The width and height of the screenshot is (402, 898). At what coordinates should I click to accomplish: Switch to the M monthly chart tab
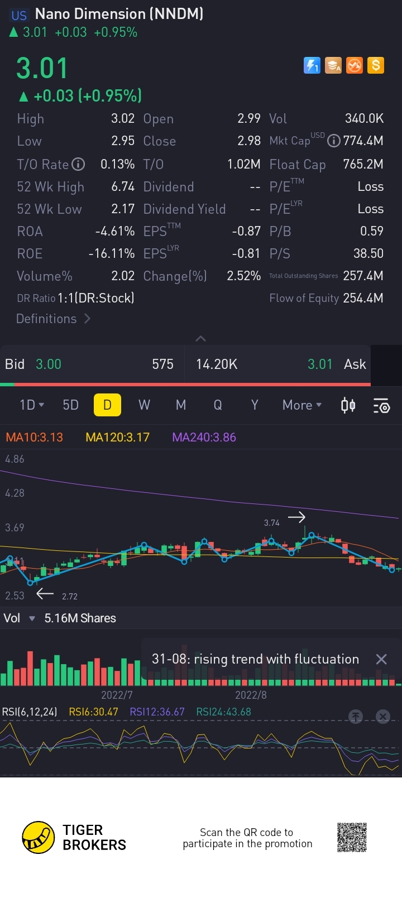pyautogui.click(x=181, y=405)
